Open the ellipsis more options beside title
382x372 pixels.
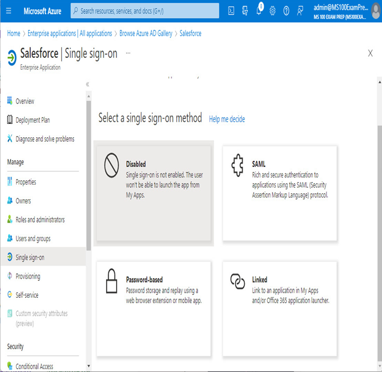click(x=128, y=53)
